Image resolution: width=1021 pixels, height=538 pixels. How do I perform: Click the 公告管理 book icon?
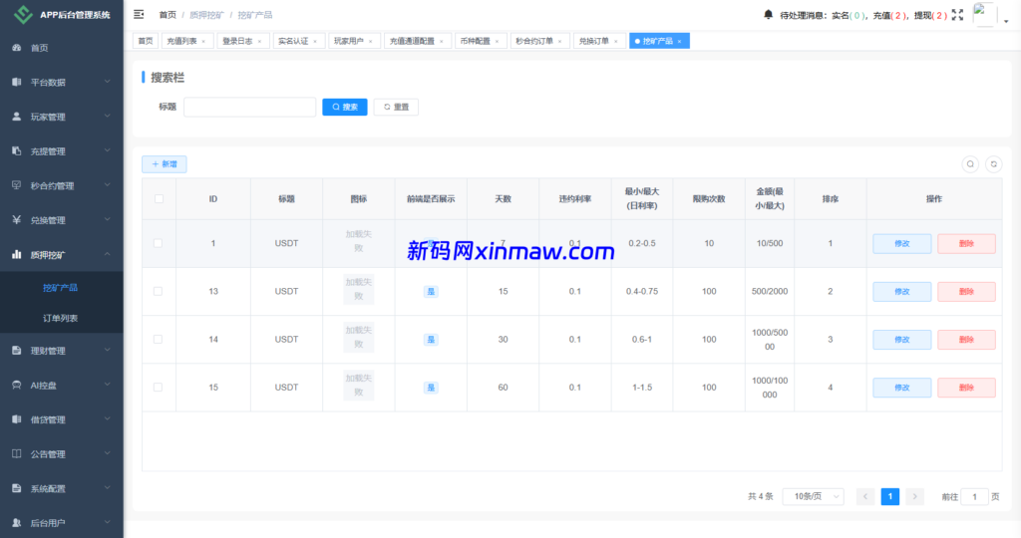coord(17,454)
